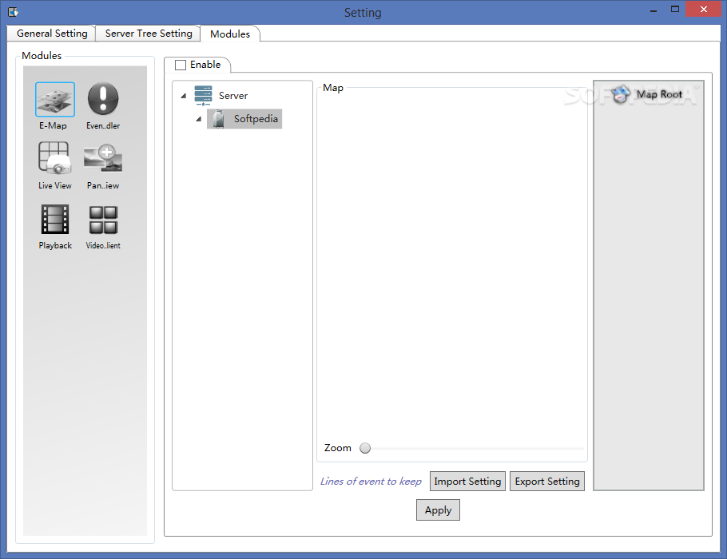Select the Playback module film icon
The height and width of the screenshot is (559, 727).
coord(55,219)
